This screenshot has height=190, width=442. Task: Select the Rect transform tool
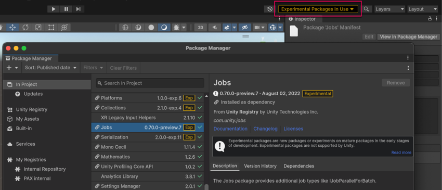[x=51, y=28]
